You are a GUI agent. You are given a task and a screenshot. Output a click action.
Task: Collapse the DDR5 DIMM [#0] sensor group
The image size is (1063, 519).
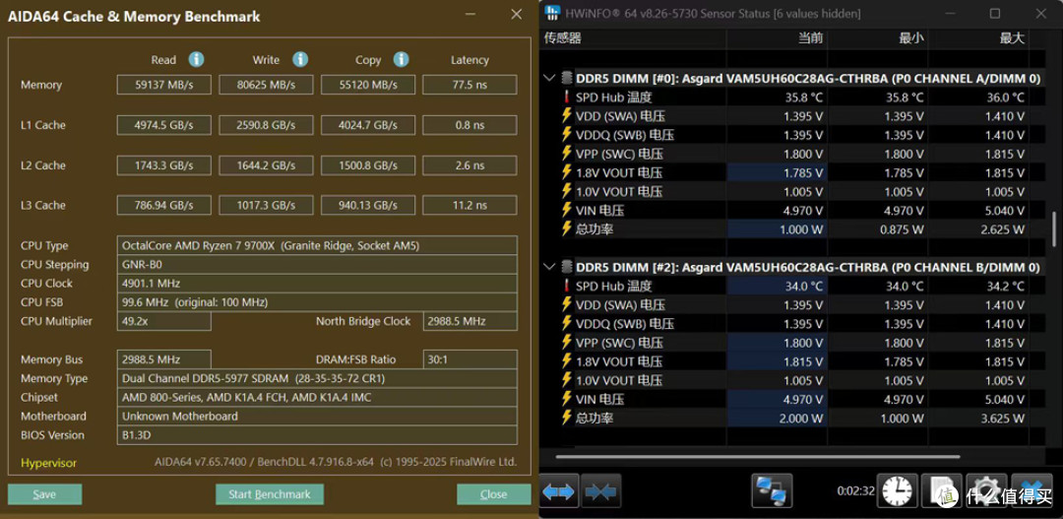[x=550, y=78]
